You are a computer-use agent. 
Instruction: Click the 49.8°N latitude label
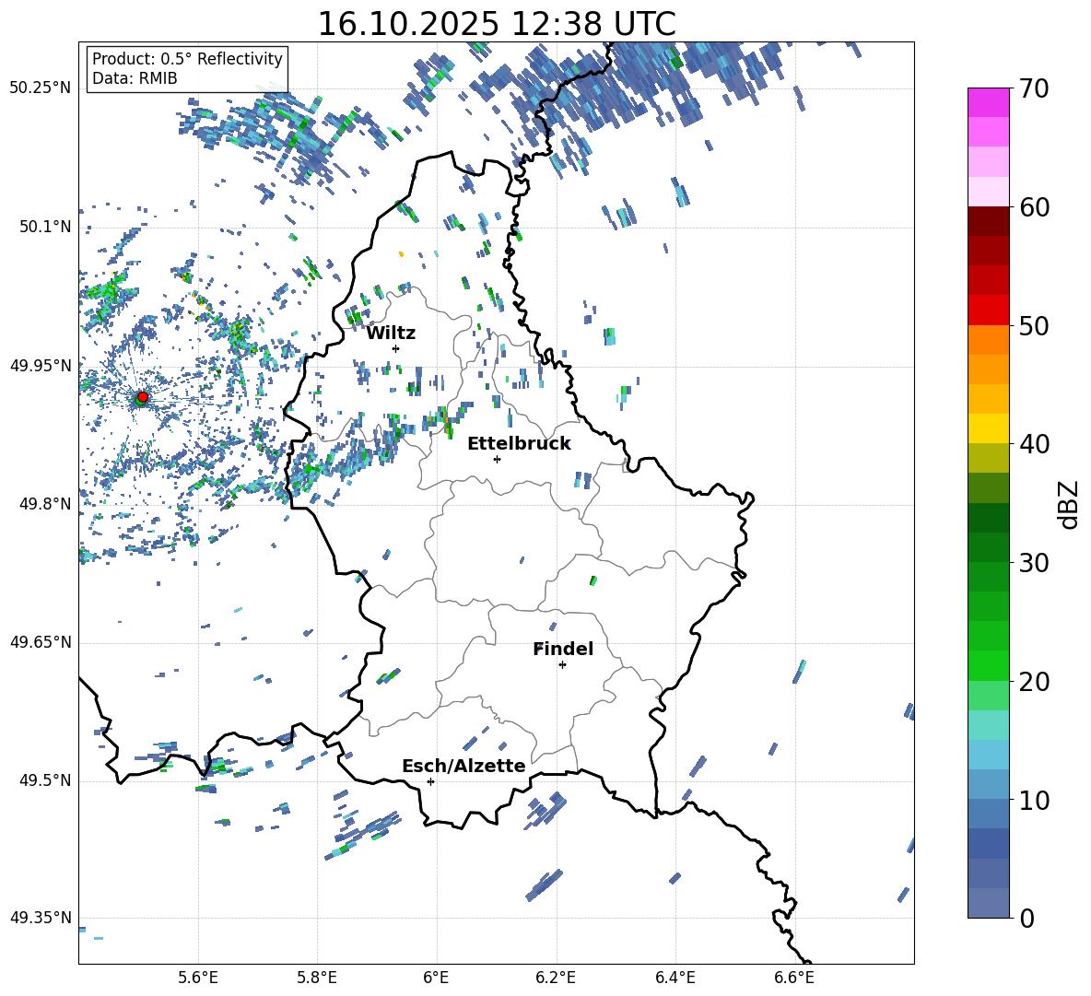click(x=45, y=504)
